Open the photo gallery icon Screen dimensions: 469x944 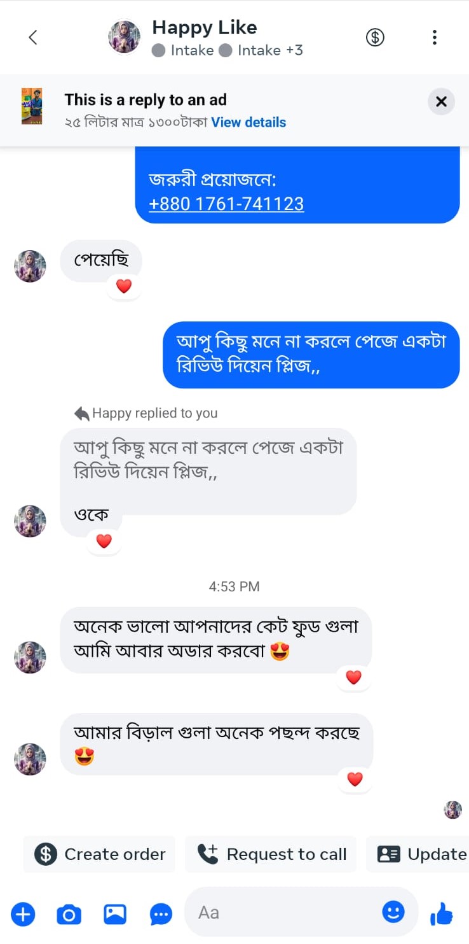[x=115, y=915]
